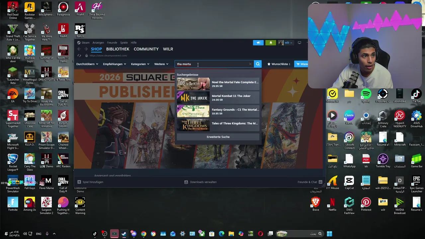Click the Steam user avatar picture
Image resolution: width=425 pixels, height=239 pixels.
281,42
